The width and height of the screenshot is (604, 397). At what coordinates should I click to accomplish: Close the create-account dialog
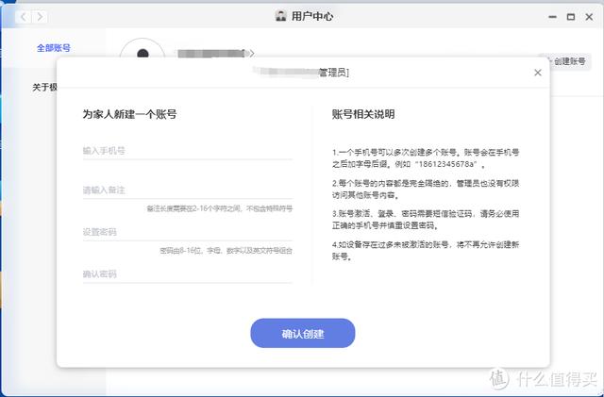538,73
